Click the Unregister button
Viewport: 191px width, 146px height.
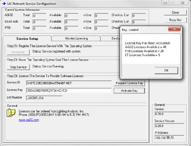pyautogui.click(x=18, y=52)
